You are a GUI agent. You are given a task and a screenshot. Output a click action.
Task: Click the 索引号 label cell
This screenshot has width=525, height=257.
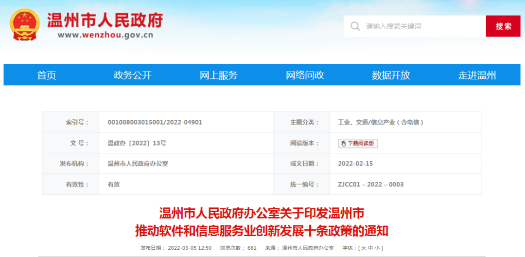[x=70, y=122]
